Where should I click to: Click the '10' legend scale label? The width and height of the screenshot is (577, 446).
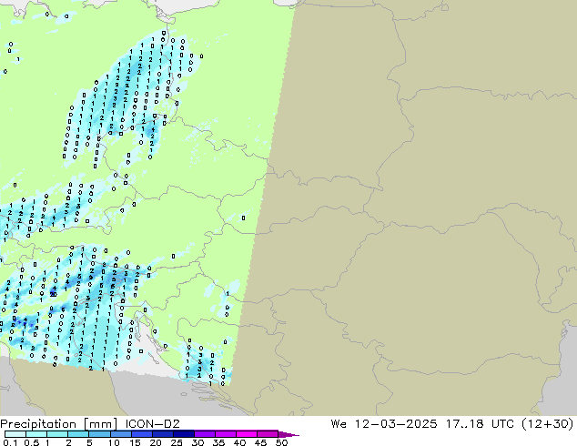(114, 442)
